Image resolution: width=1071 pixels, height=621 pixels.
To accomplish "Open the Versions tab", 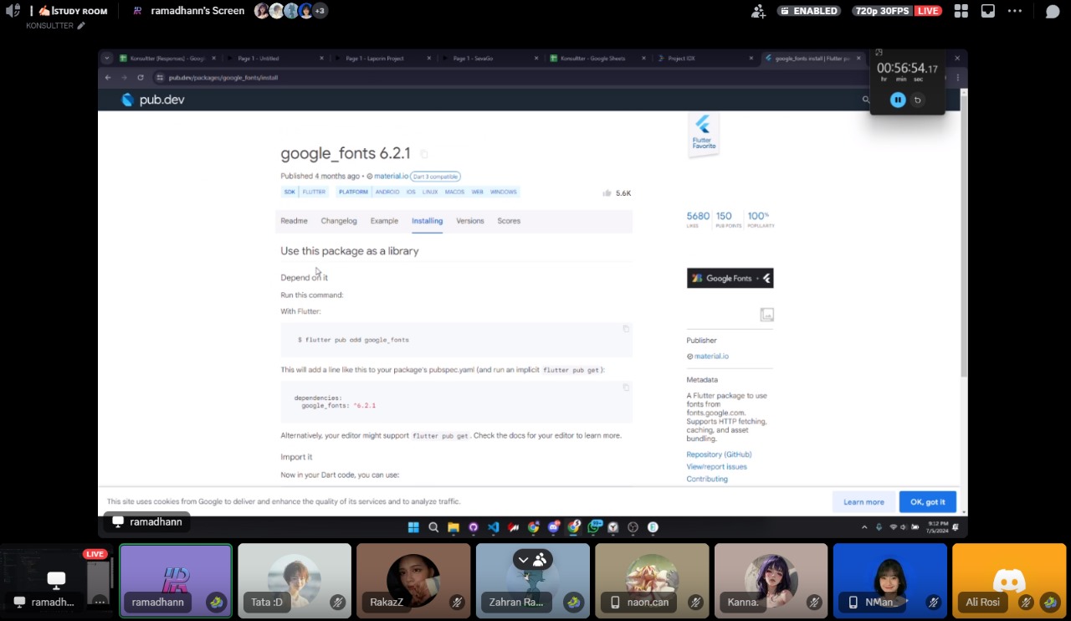I will [470, 221].
